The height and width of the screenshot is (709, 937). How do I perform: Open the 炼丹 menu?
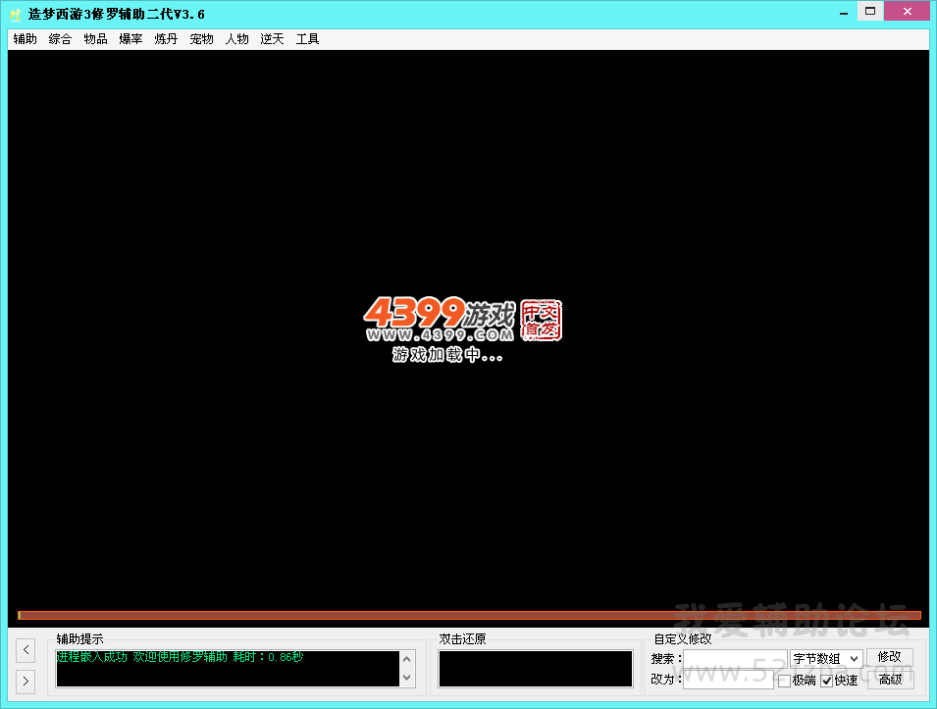tap(166, 39)
